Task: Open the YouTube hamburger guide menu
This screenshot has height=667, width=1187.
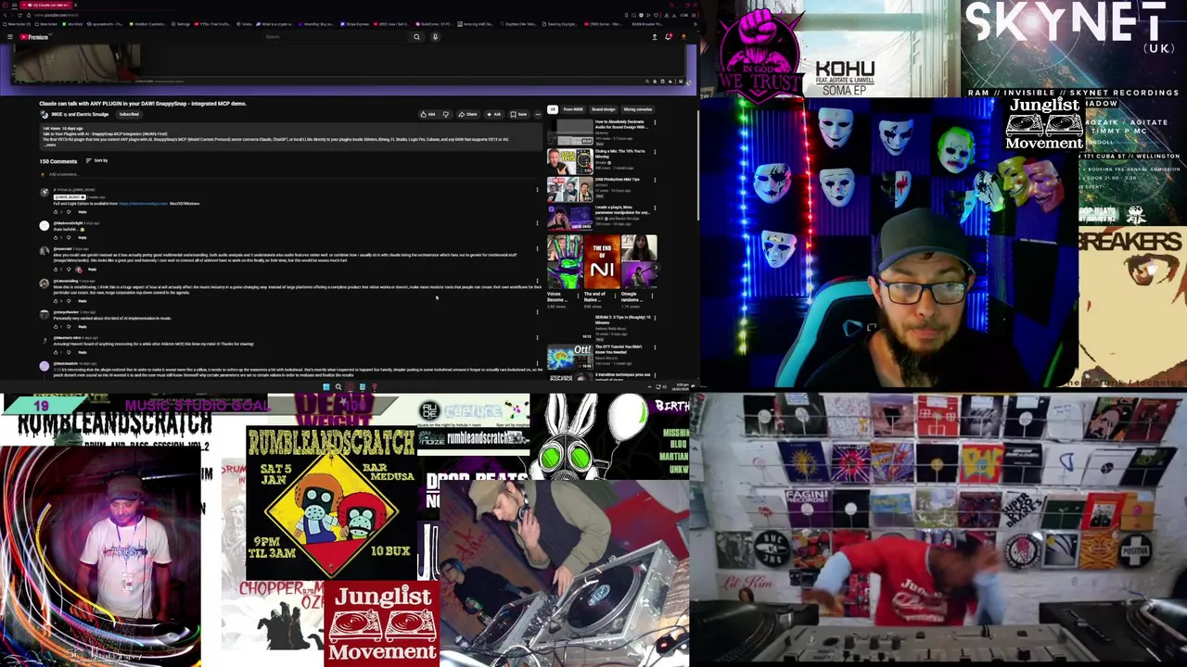Action: pyautogui.click(x=10, y=37)
